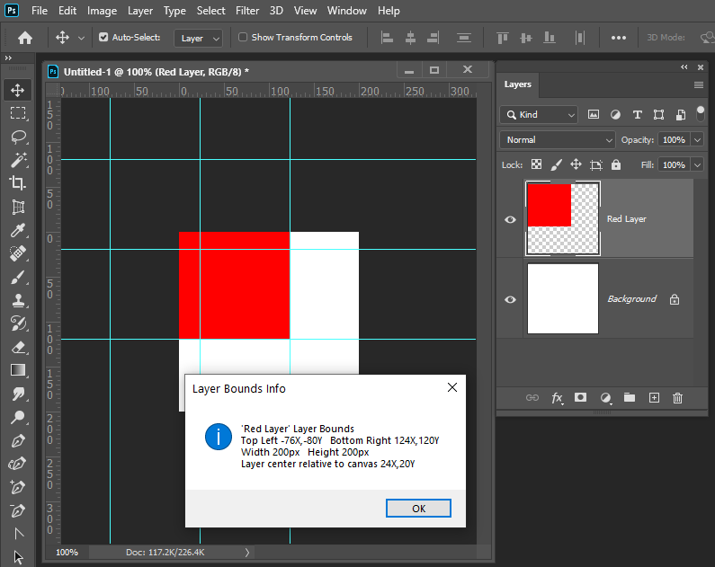Screen dimensions: 715x567
Task: Hide the Red Layer visibility eye
Action: tap(511, 219)
